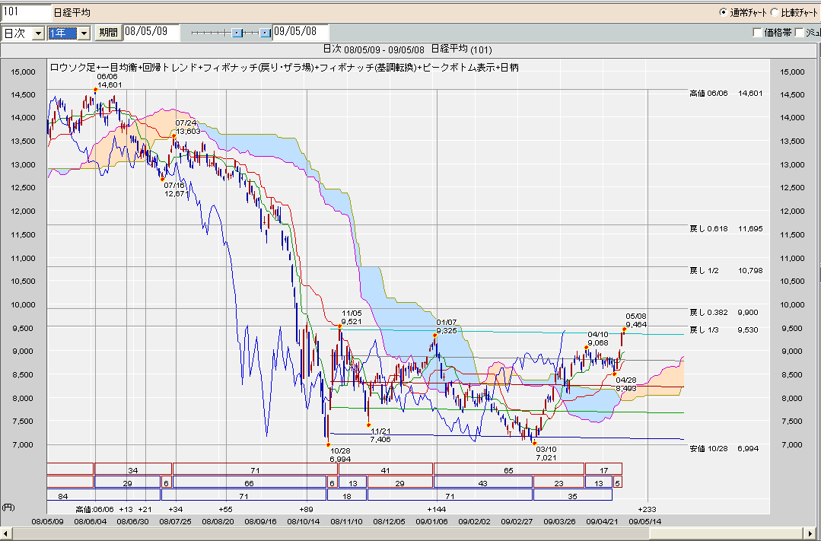Click the 05/08 9,464 peak marker
Image resolution: width=821 pixels, height=541 pixels.
[624, 329]
